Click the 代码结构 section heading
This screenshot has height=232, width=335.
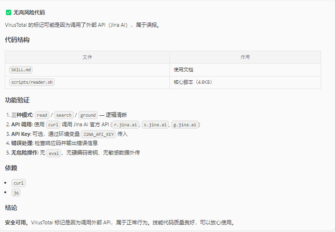[x=17, y=40]
